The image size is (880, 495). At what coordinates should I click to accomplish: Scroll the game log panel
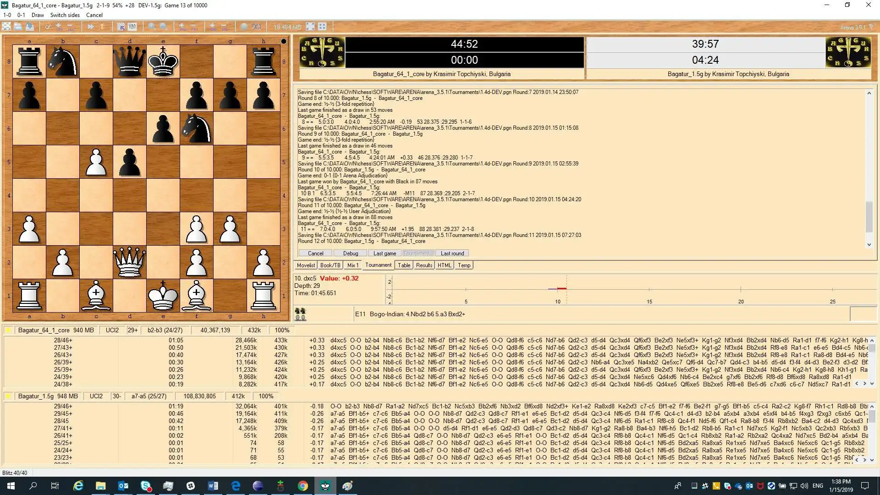pyautogui.click(x=869, y=245)
